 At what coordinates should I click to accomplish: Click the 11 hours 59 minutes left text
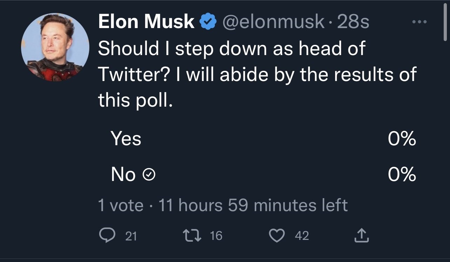(x=253, y=206)
